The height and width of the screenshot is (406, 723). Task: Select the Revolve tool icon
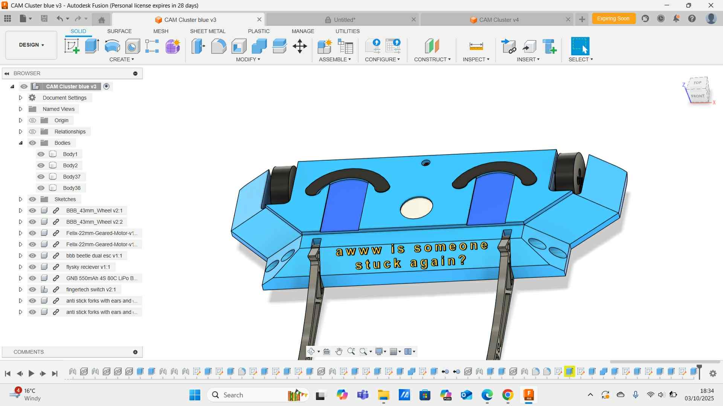pyautogui.click(x=112, y=46)
